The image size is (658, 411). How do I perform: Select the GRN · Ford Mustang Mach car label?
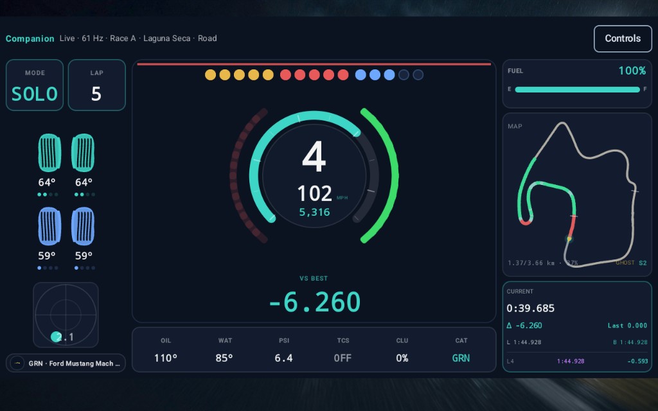coord(75,363)
